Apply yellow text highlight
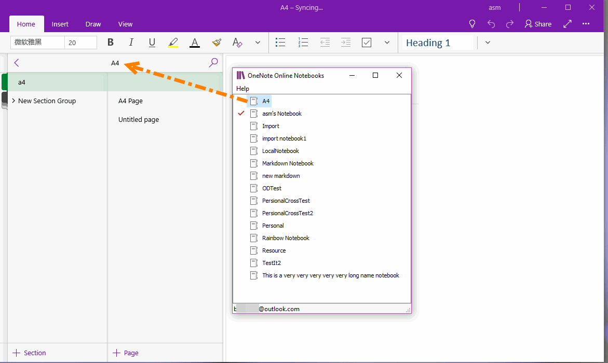 (173, 43)
